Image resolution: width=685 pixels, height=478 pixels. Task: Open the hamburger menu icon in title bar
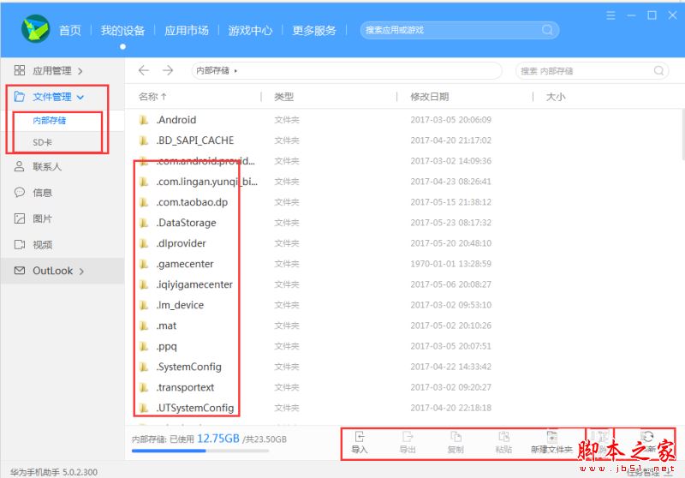click(x=611, y=15)
